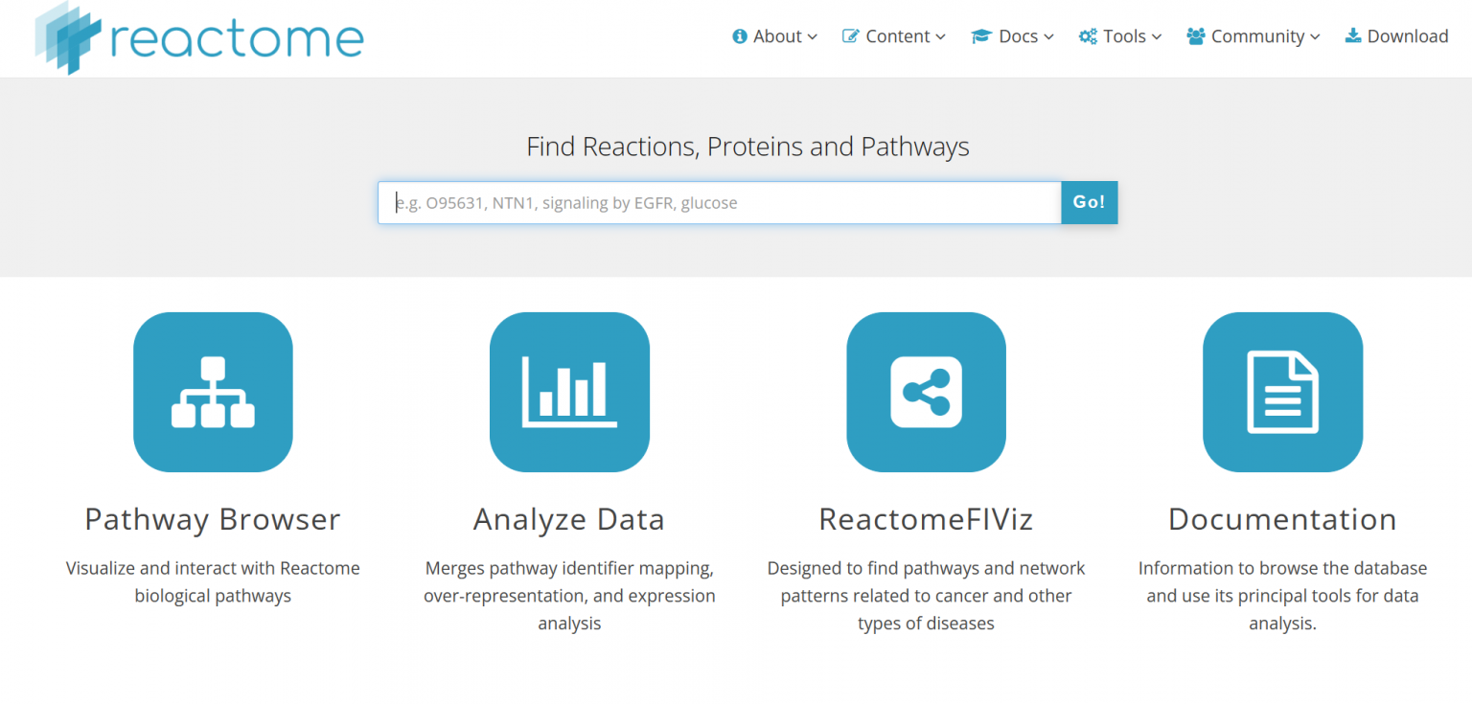The image size is (1472, 704).
Task: Click the edit icon beside Content
Action: click(850, 36)
